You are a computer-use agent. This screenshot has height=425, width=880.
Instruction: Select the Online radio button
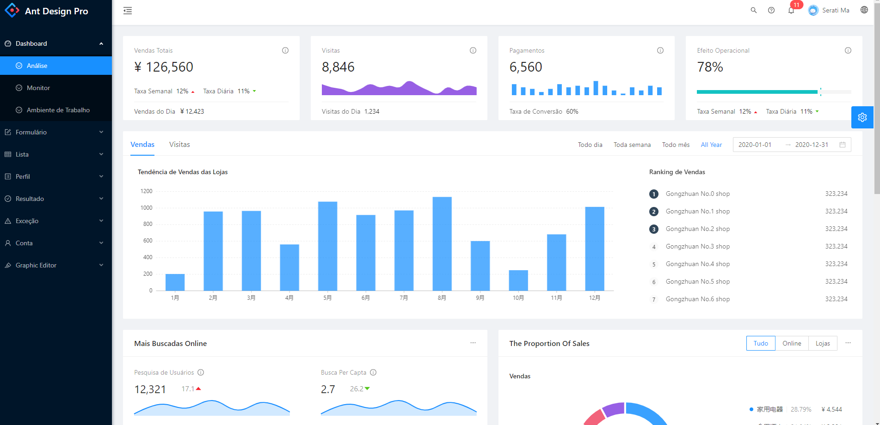tap(792, 343)
